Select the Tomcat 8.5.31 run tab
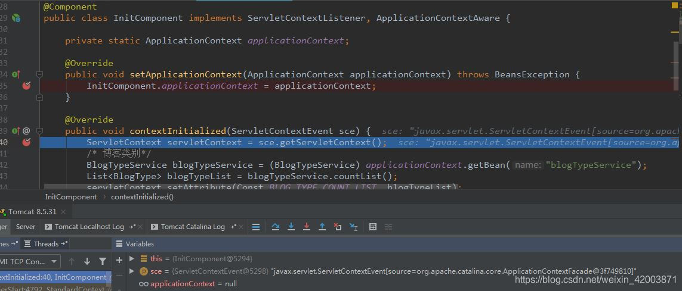Image resolution: width=682 pixels, height=291 pixels. pyautogui.click(x=32, y=212)
